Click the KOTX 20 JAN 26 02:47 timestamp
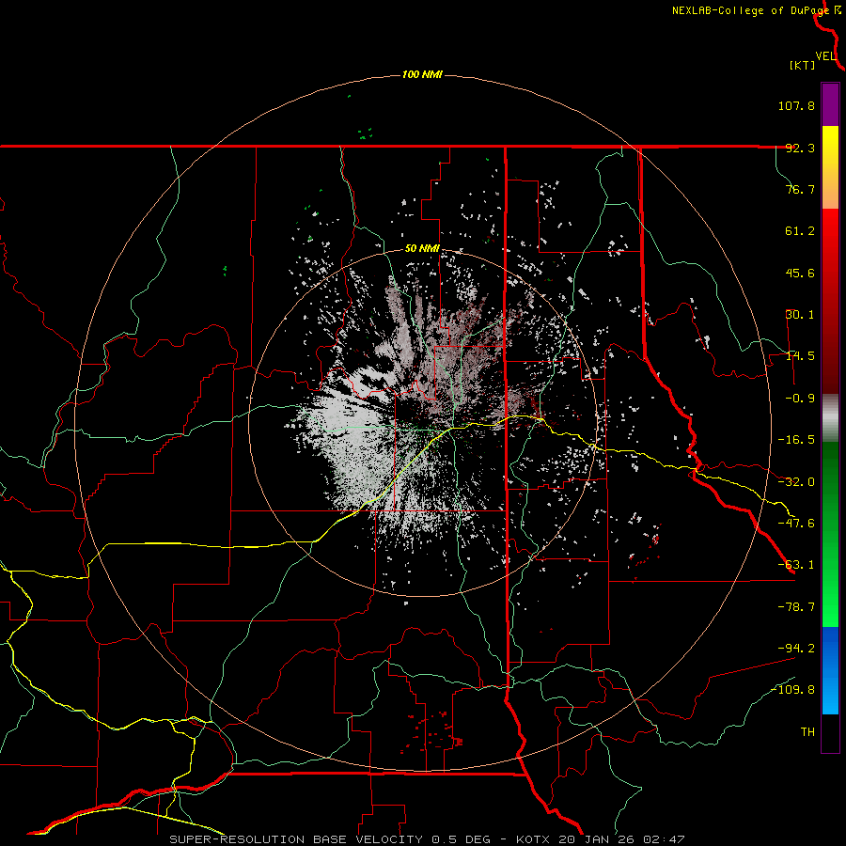This screenshot has height=846, width=846. click(x=601, y=839)
